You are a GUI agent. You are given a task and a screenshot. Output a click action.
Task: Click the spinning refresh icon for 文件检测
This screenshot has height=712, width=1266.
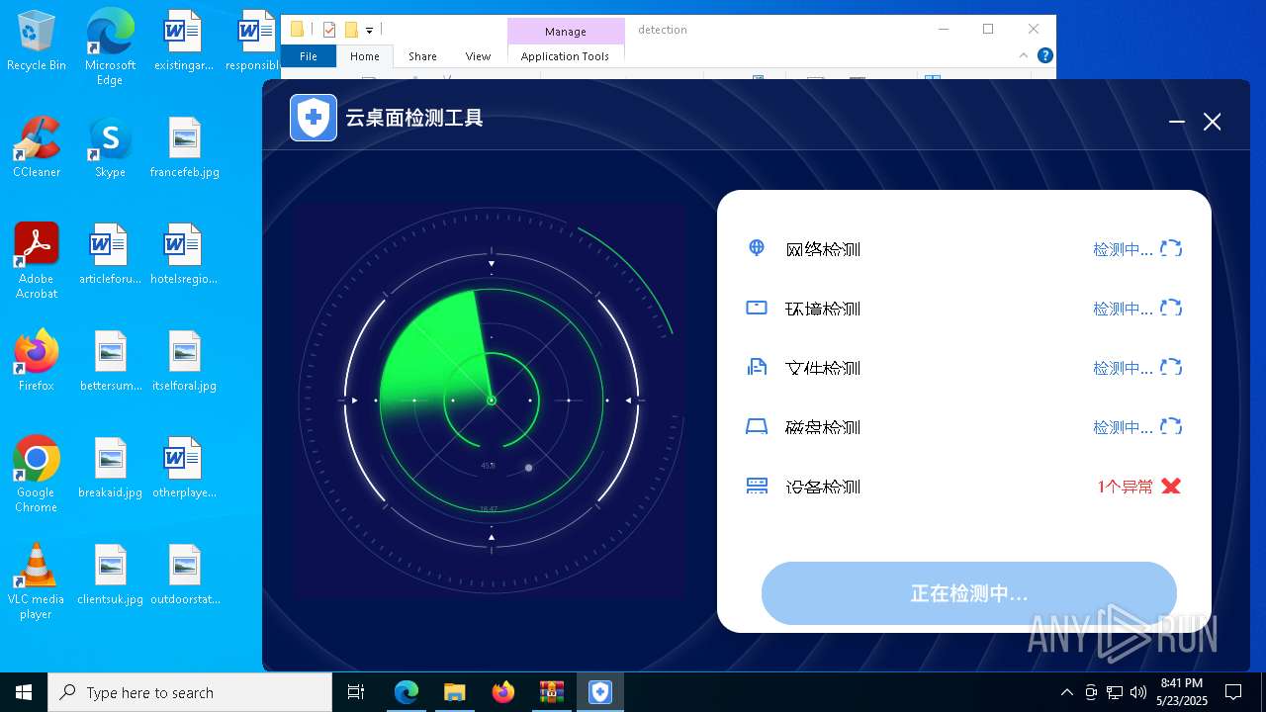click(1171, 367)
